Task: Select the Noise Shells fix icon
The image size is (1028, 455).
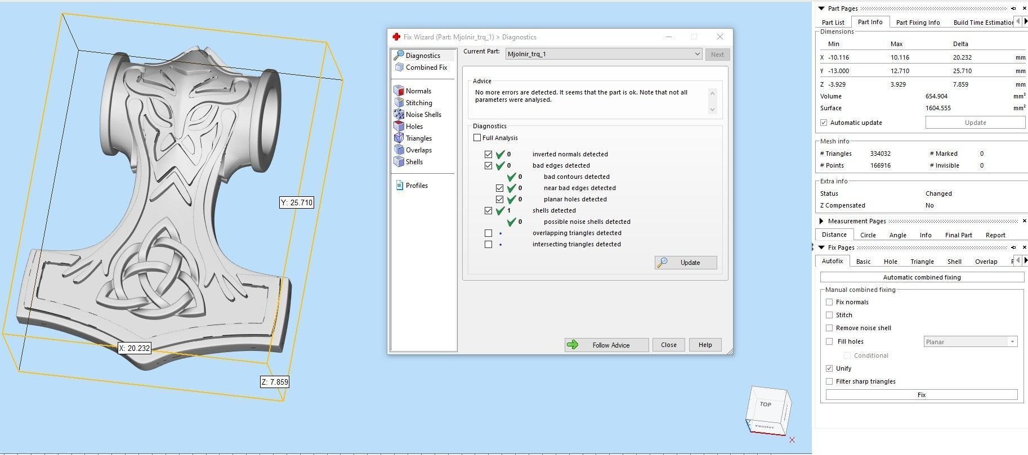Action: pos(399,115)
